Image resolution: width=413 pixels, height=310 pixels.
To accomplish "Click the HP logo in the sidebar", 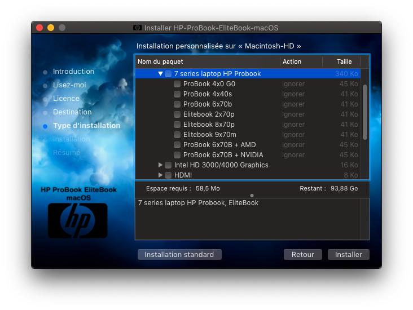I will (78, 220).
